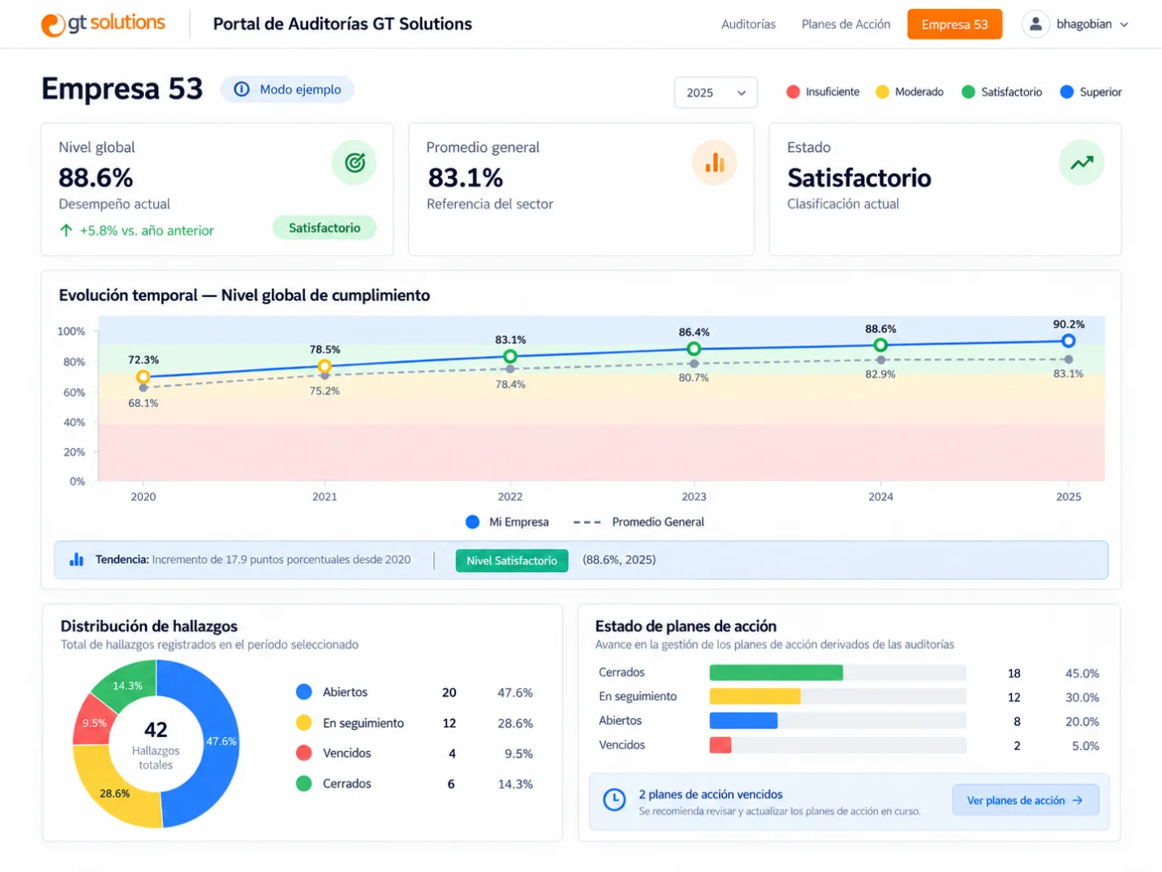Toggle Mi Empresa series in chart legend

click(507, 522)
